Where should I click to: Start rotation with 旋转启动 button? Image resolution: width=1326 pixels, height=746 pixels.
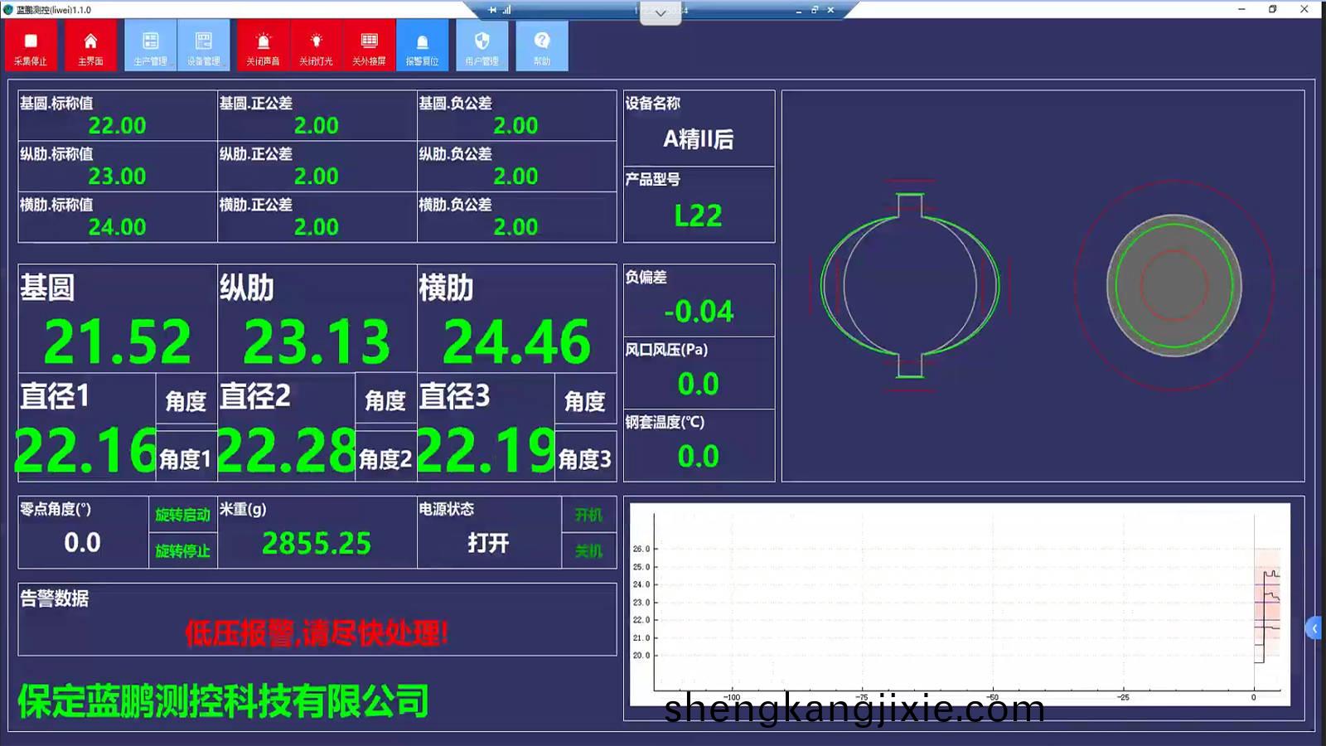click(182, 515)
